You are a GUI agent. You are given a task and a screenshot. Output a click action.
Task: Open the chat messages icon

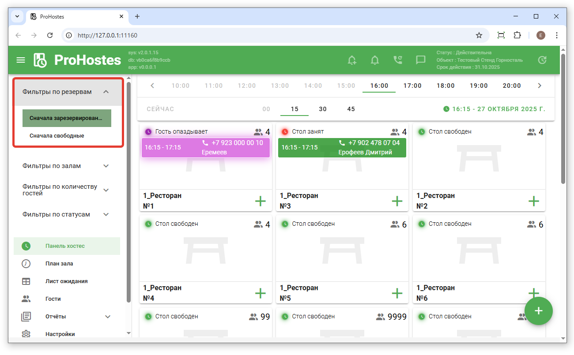tap(421, 60)
